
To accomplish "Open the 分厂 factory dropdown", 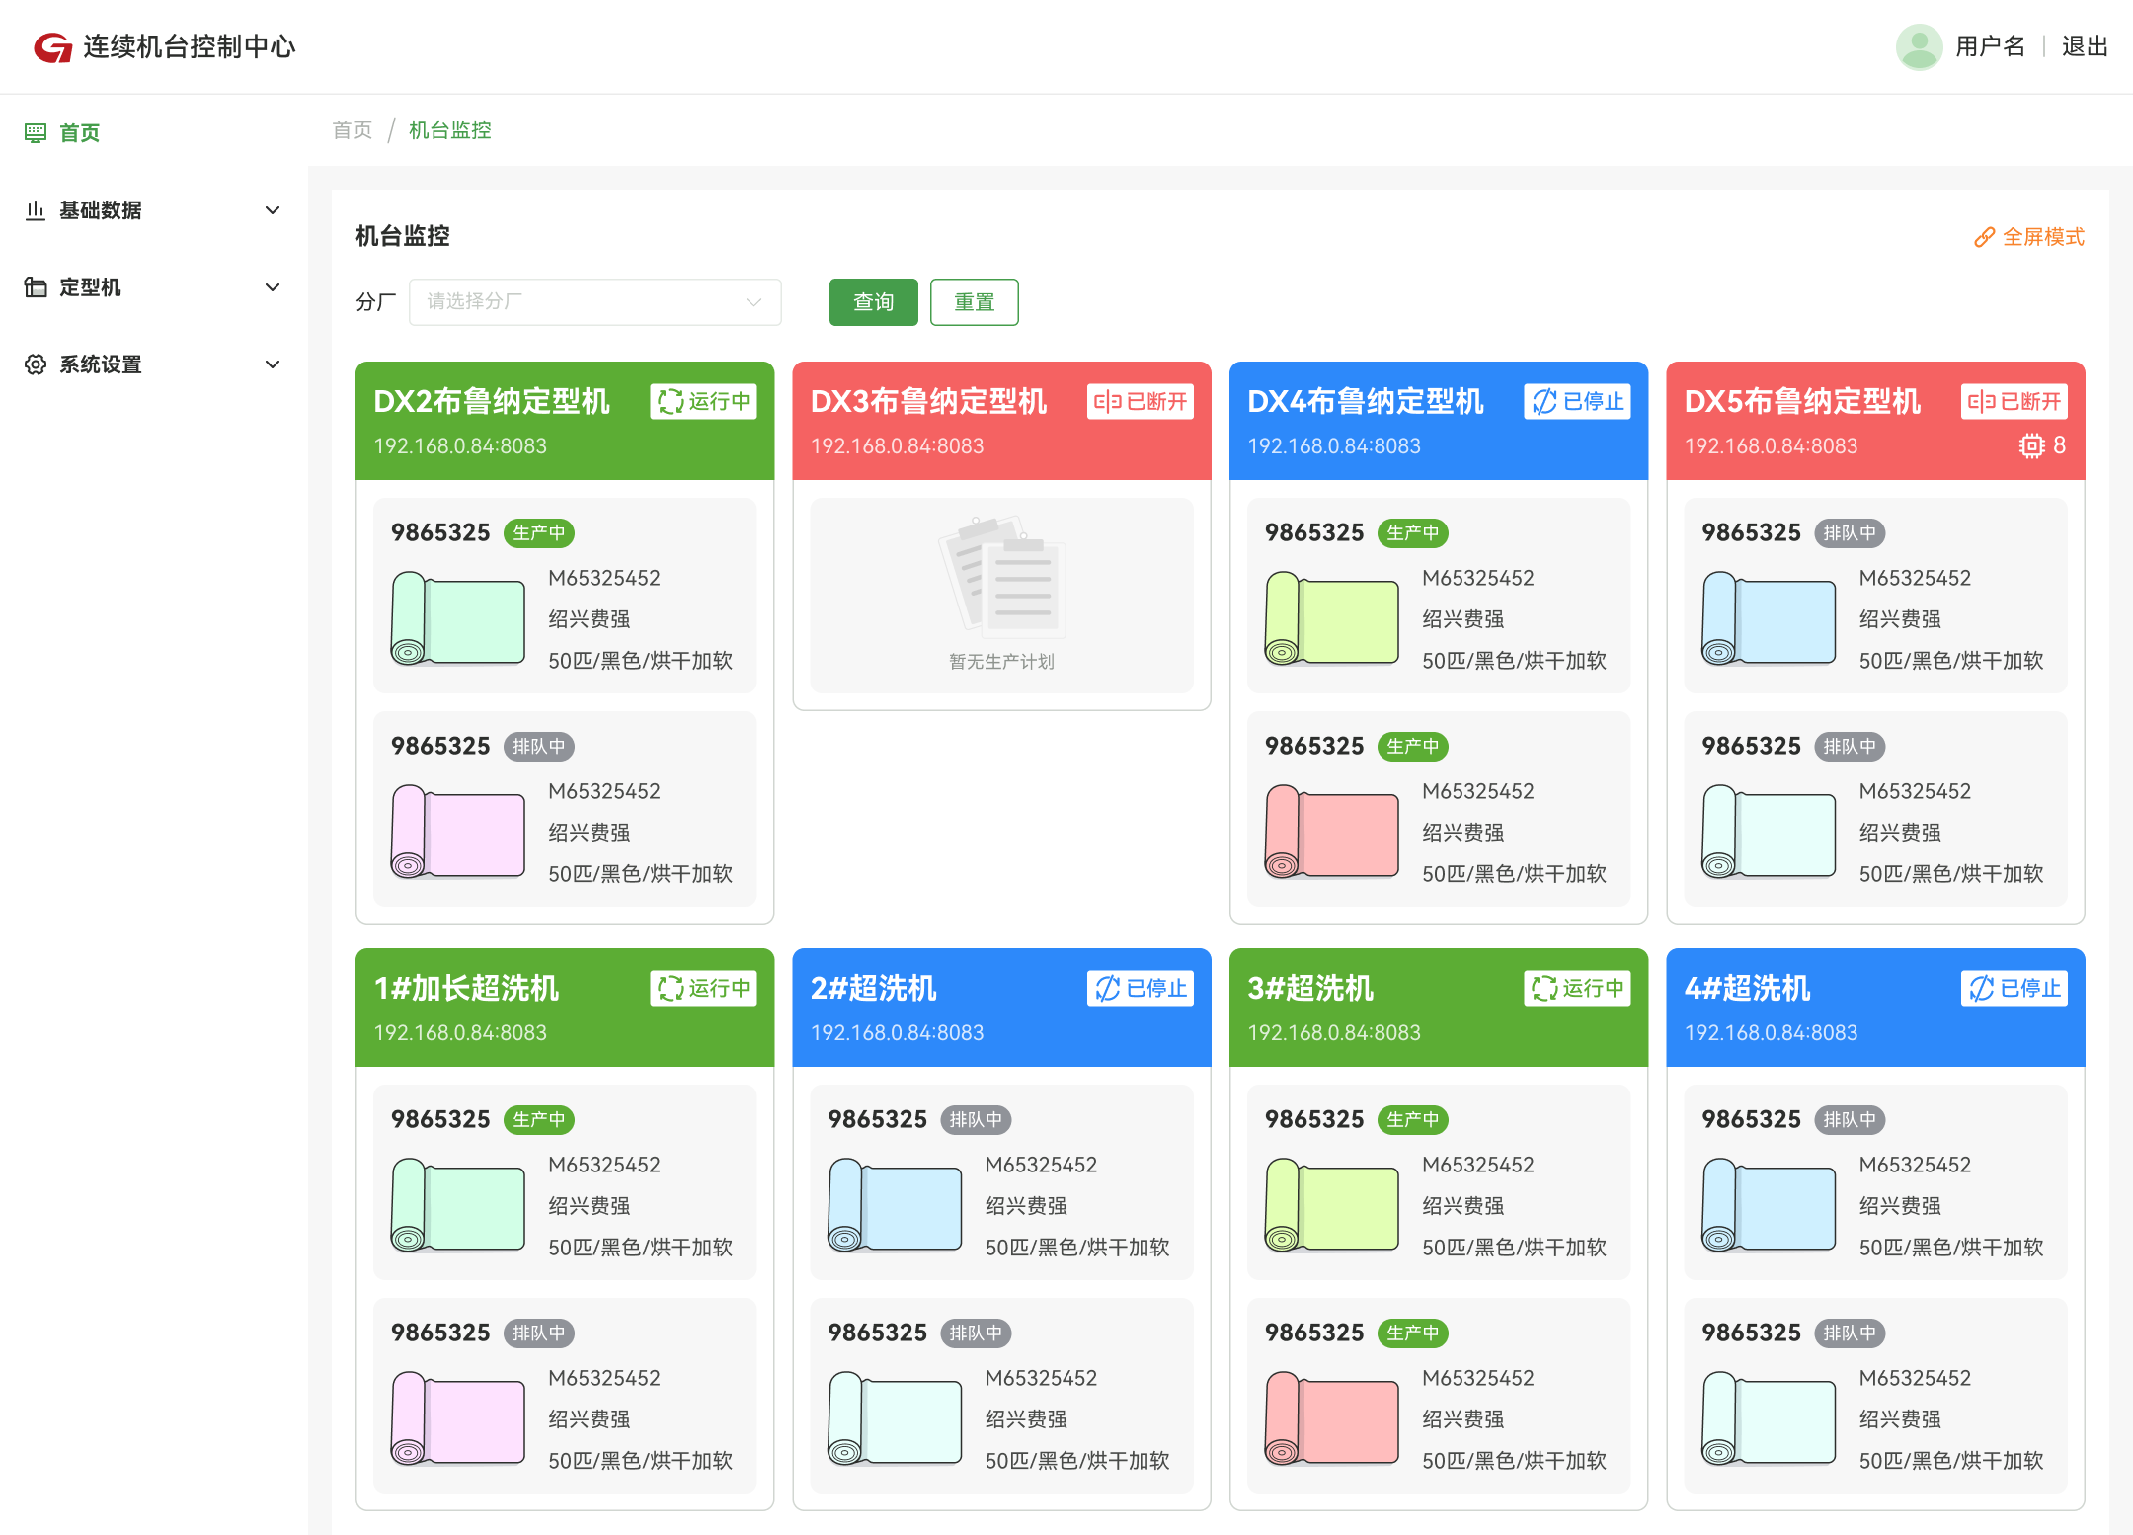I will click(594, 302).
